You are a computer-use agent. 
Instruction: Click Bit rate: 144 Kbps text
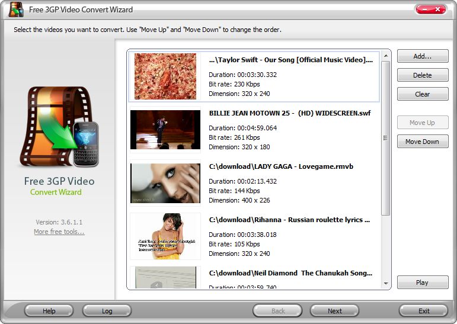click(234, 191)
